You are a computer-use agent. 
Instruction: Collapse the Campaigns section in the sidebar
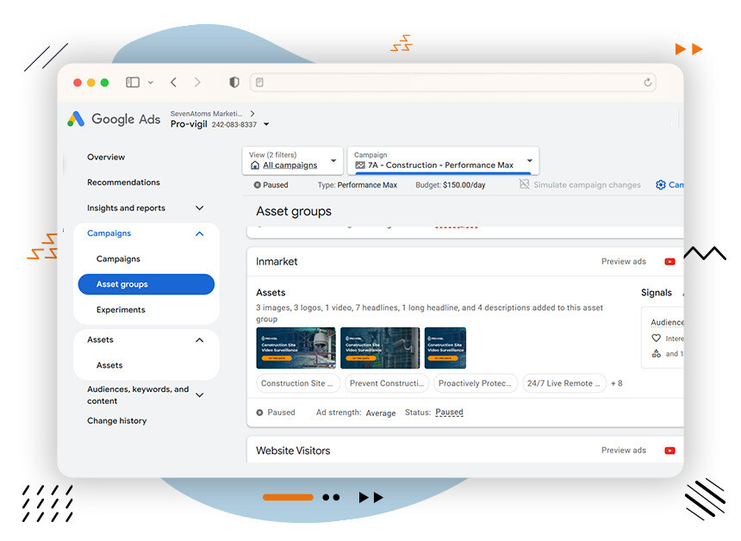(199, 233)
